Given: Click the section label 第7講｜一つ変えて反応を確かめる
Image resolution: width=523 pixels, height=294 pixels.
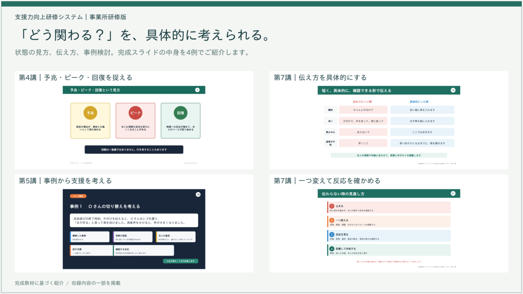Looking at the screenshot, I should tap(327, 180).
